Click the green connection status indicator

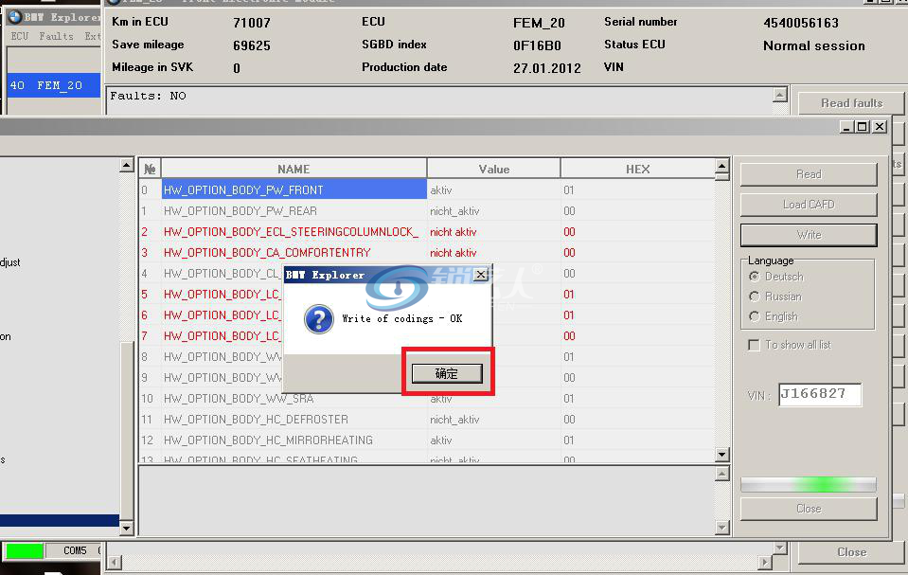coord(25,550)
